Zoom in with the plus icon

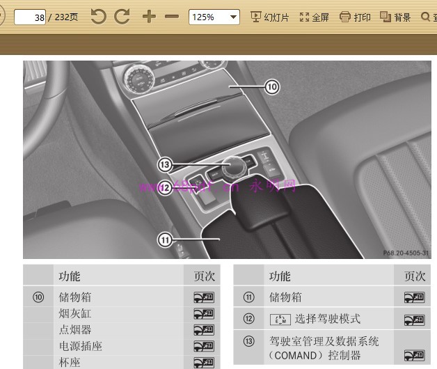(149, 17)
